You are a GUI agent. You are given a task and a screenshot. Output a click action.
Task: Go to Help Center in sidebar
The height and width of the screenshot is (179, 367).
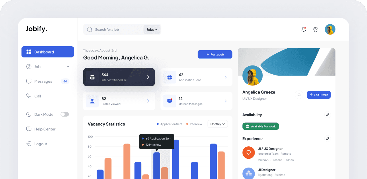point(45,129)
